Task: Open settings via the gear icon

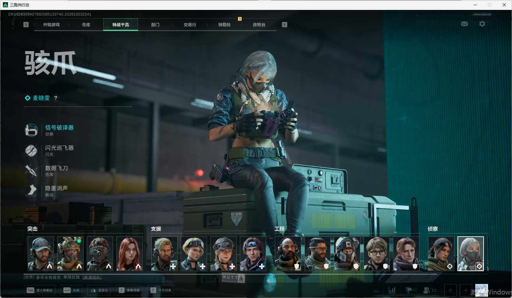Action: tap(482, 24)
